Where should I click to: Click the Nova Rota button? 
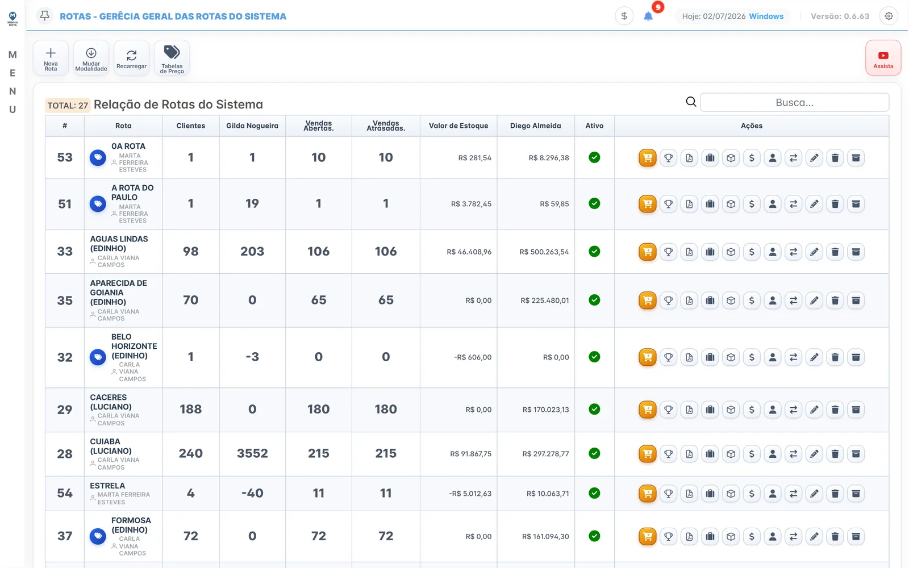[x=51, y=58]
